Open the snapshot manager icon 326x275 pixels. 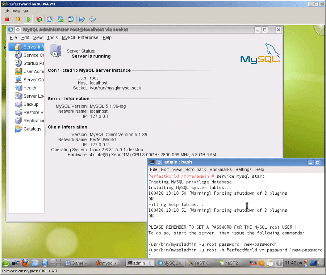[x=71, y=19]
